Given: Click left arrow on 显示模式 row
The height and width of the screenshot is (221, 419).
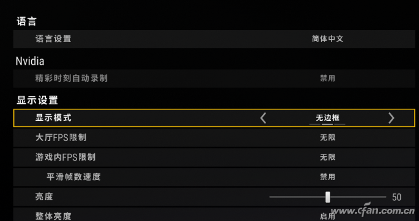Looking at the screenshot, I should 263,118.
